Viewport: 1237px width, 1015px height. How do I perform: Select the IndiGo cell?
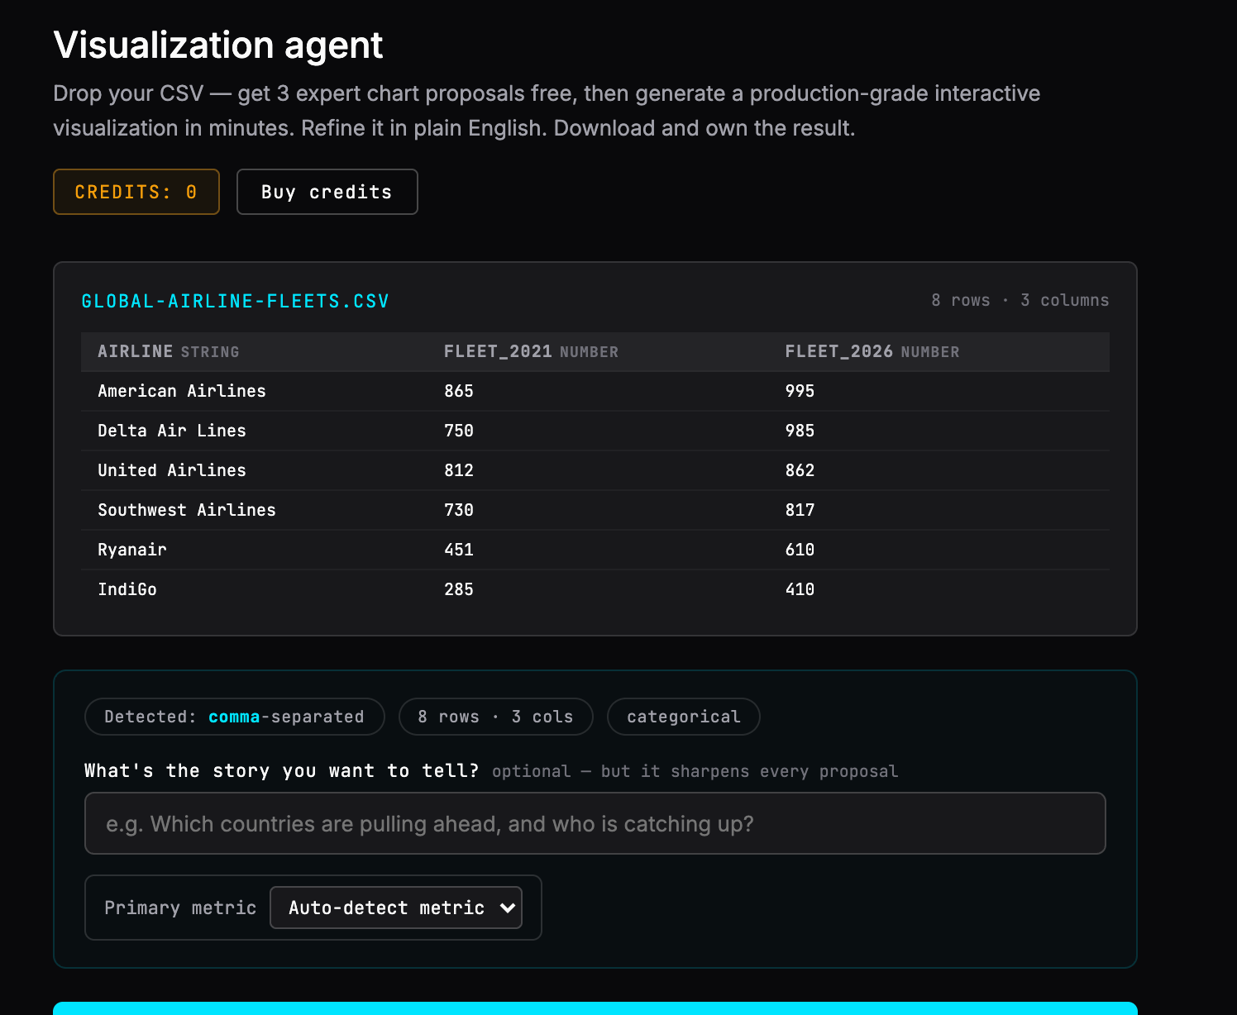(127, 589)
